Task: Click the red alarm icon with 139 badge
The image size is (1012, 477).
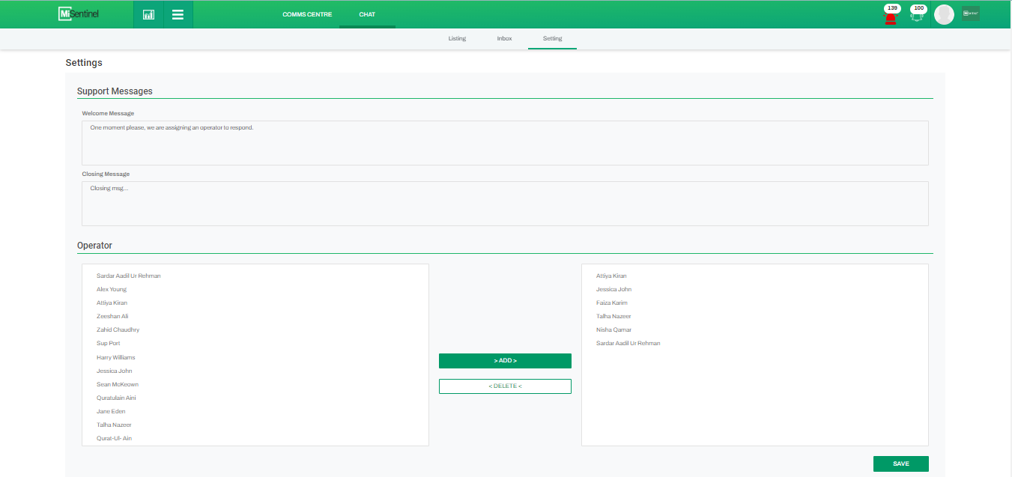Action: 890,16
